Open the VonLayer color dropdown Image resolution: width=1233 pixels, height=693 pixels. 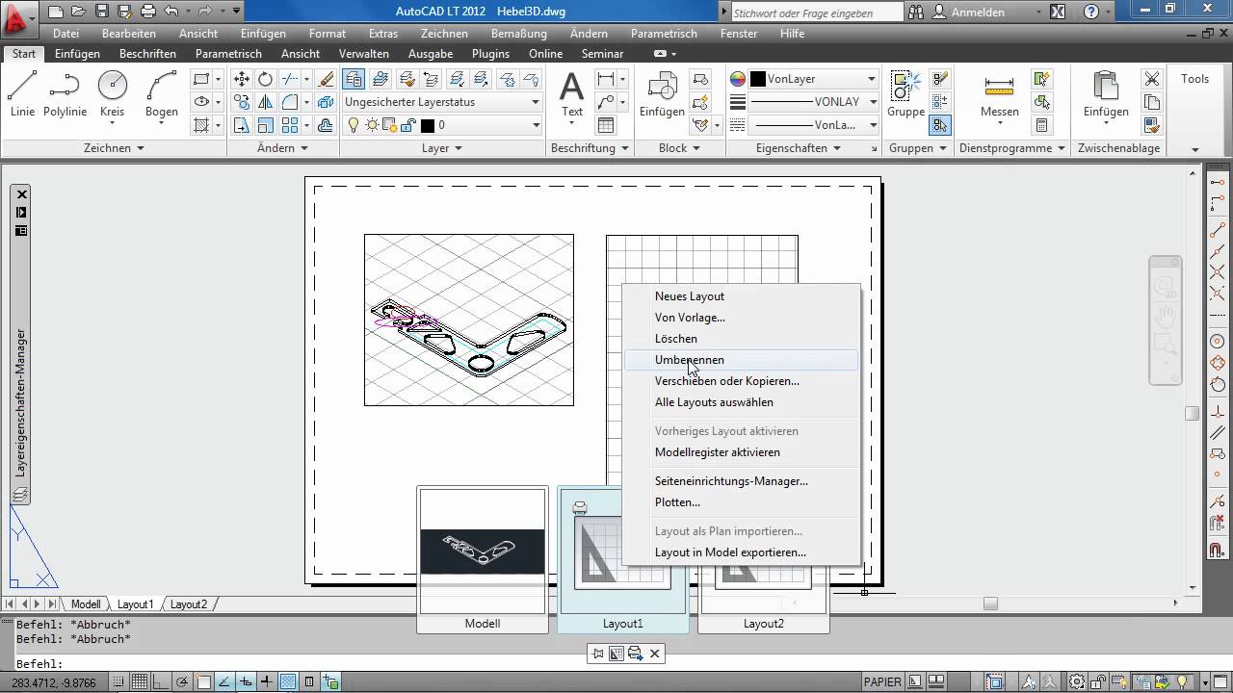coord(814,79)
